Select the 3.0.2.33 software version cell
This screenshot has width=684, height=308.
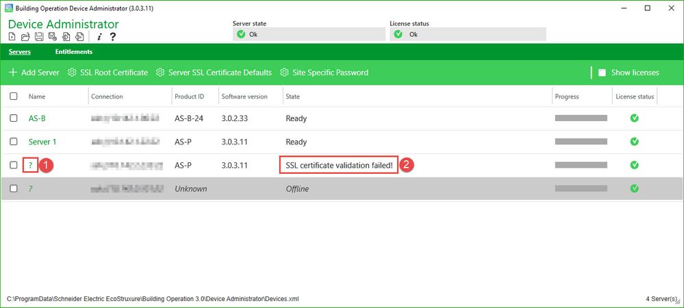pos(235,118)
